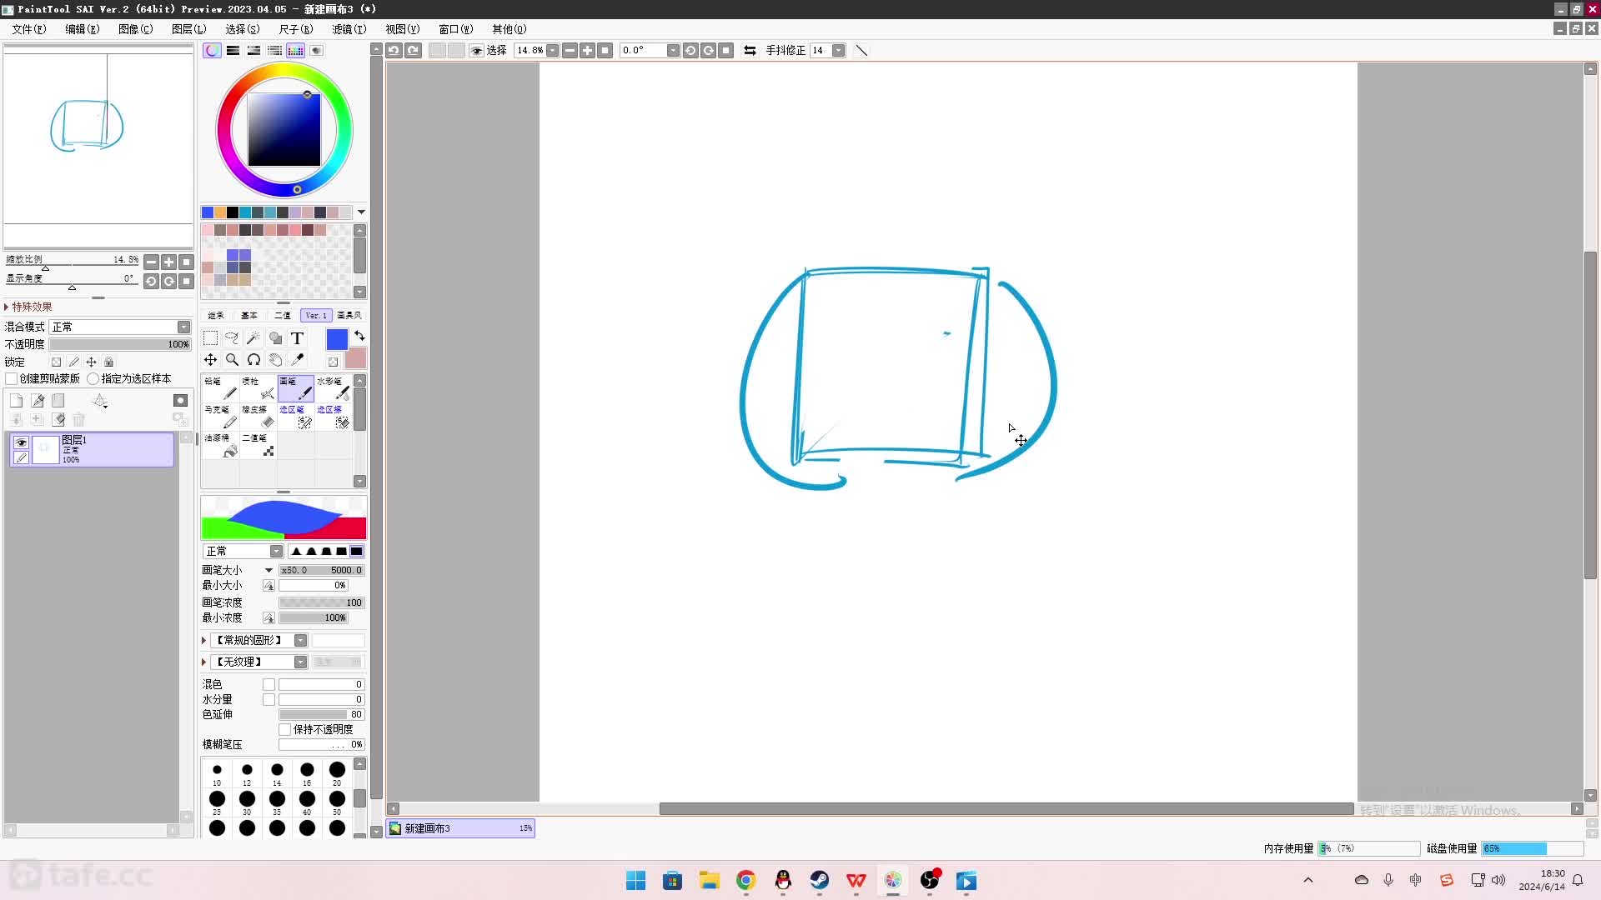Select the magic wand tool
The width and height of the screenshot is (1601, 900).
[x=253, y=338]
